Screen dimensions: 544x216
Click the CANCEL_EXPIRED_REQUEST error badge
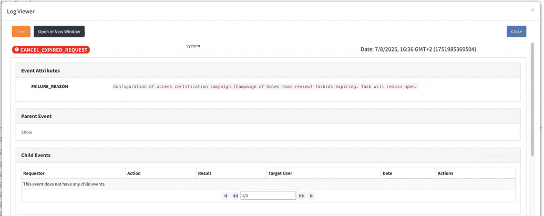point(51,50)
